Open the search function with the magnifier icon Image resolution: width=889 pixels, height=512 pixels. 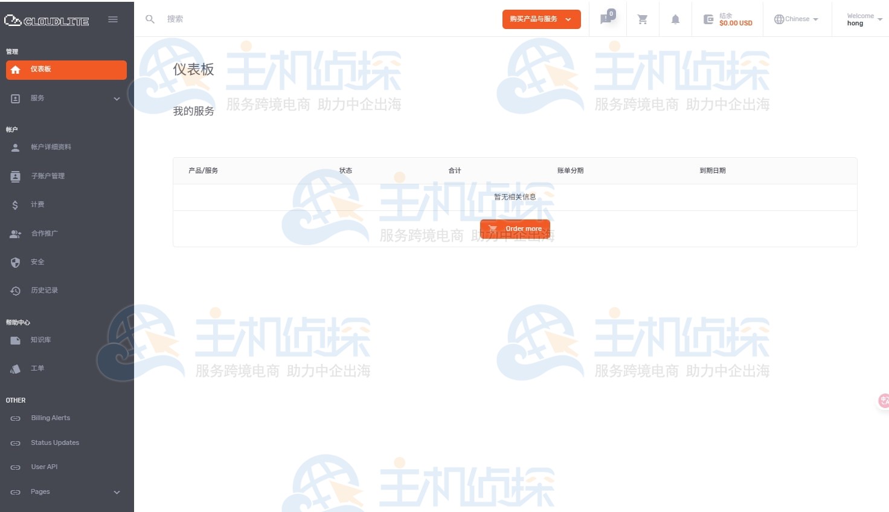pyautogui.click(x=150, y=19)
